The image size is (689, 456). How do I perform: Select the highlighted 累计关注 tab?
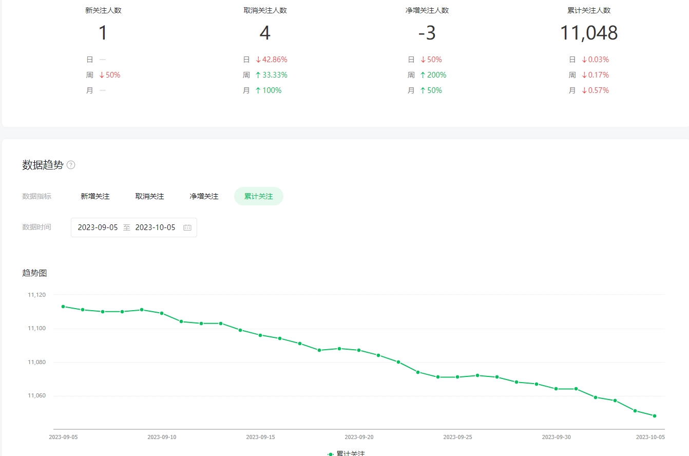pos(258,196)
